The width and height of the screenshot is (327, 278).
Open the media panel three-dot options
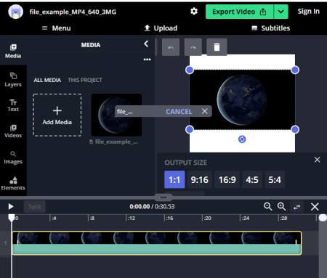tap(147, 60)
